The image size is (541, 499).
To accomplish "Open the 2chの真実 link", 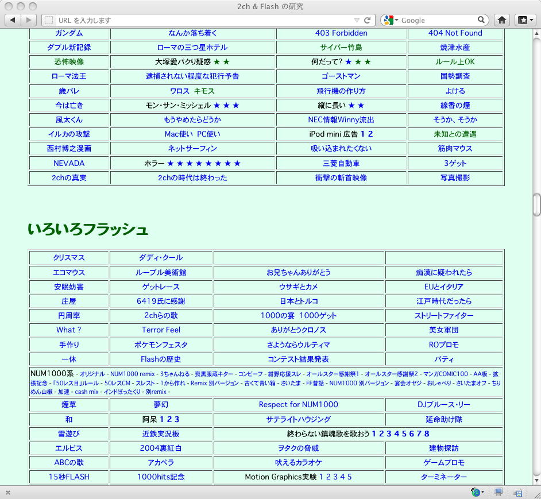I will [69, 177].
